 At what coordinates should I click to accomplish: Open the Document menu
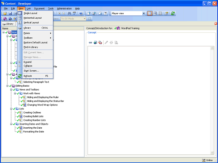tap(40, 8)
